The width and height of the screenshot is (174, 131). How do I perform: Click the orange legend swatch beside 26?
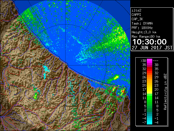150,77
